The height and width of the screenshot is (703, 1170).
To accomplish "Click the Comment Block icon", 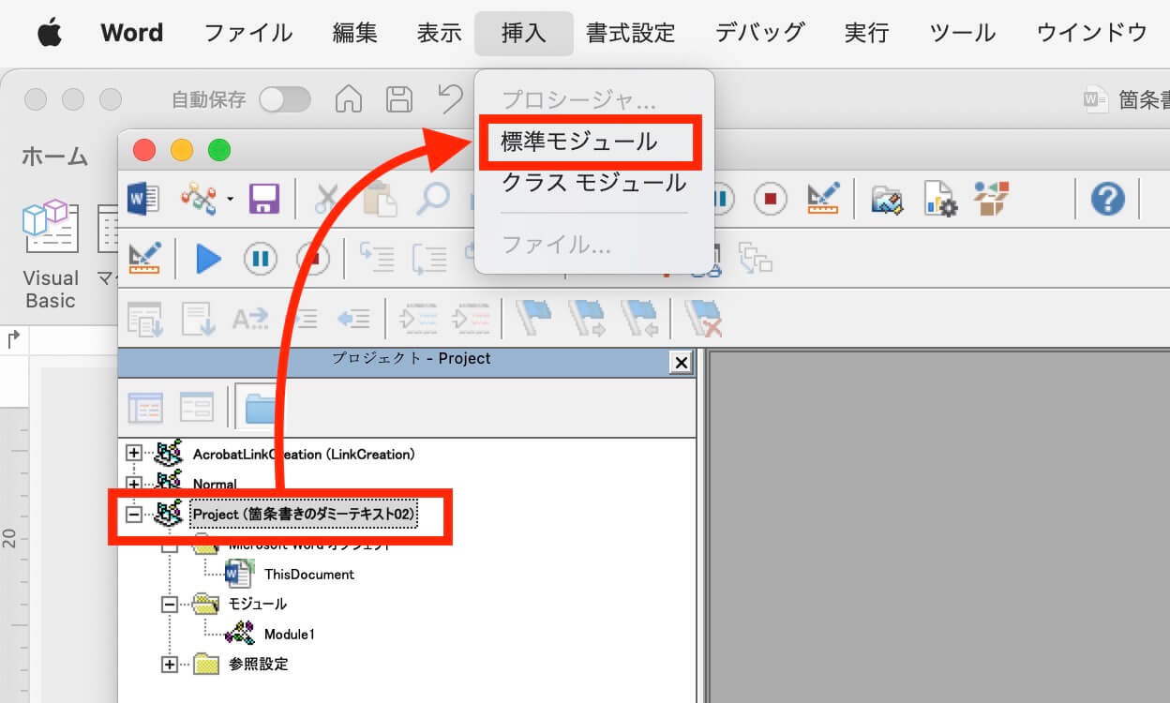I will [x=417, y=319].
